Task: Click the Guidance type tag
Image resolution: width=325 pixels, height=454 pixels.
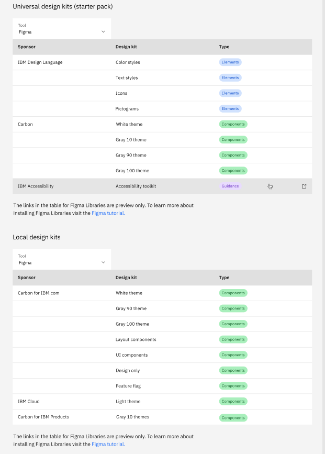Action: click(x=230, y=186)
